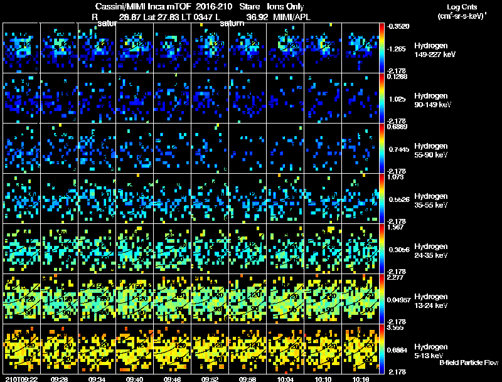Click the color bar for Hydrogen 90-149 keV
502x382 pixels.
coord(382,98)
